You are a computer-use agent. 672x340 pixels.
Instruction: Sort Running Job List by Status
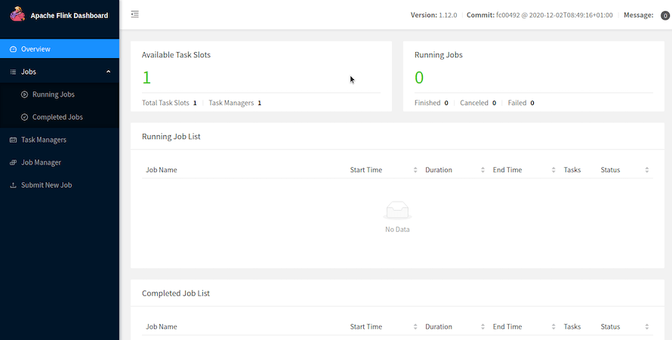click(647, 170)
